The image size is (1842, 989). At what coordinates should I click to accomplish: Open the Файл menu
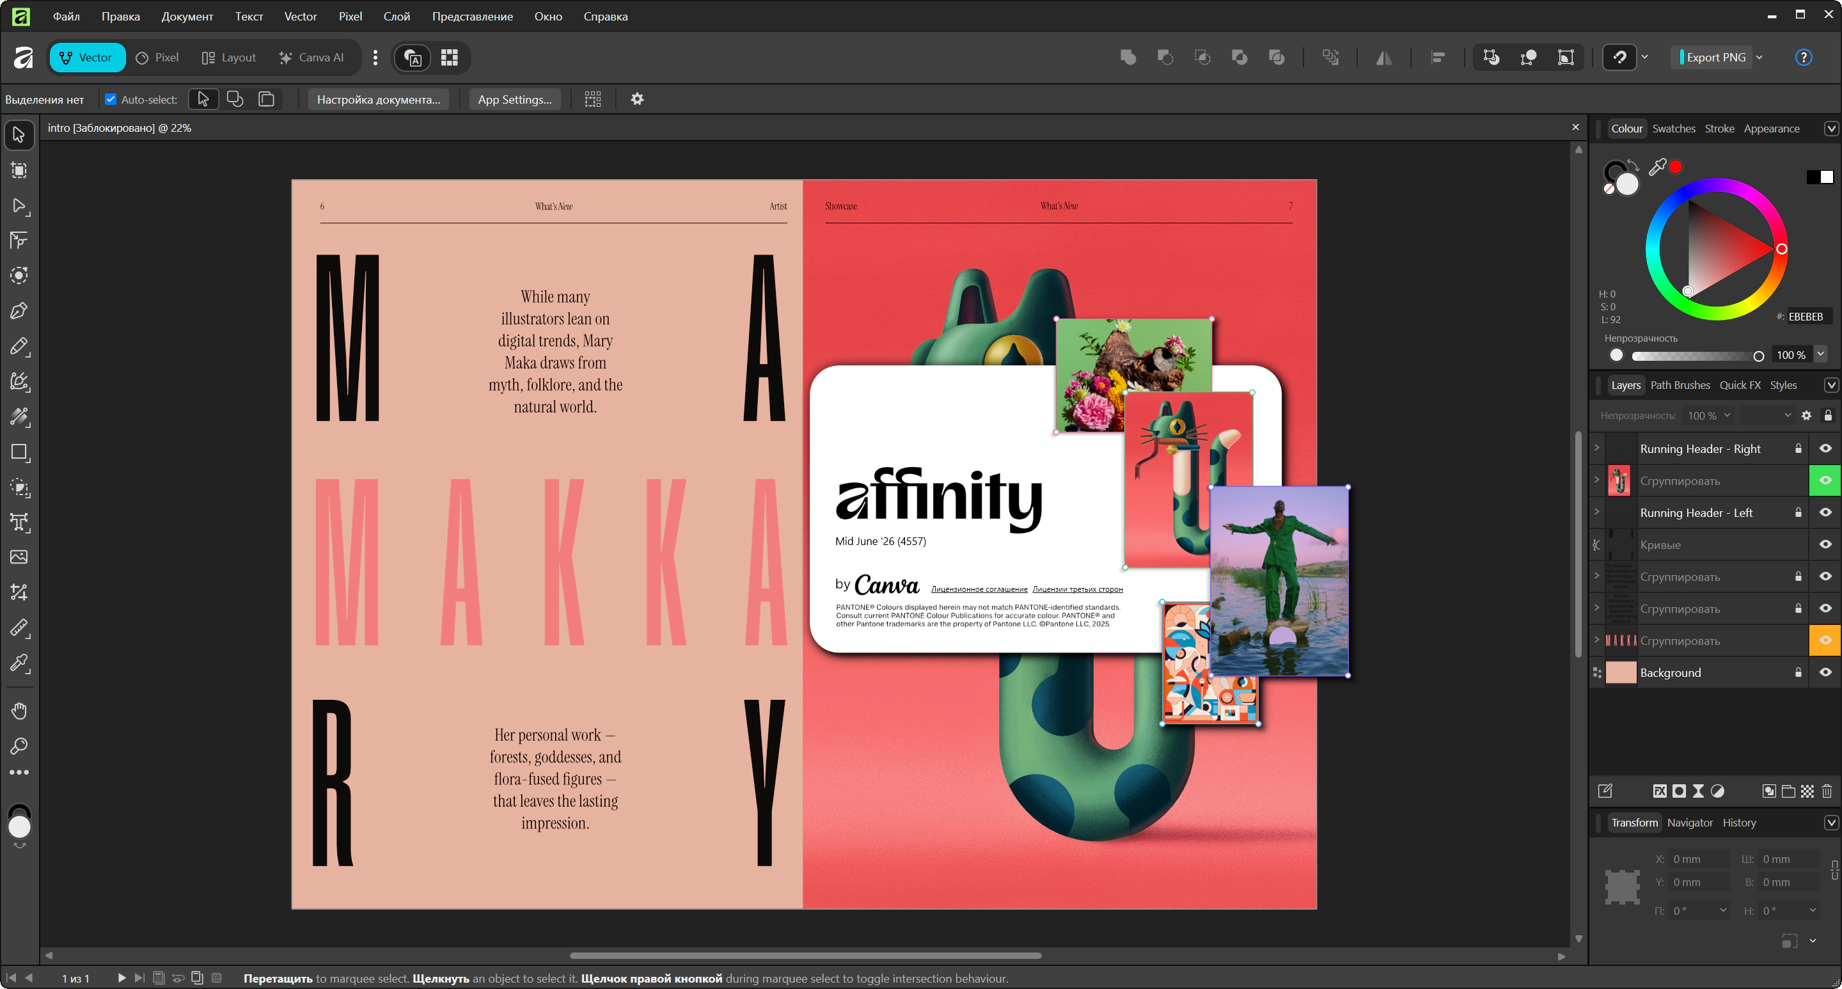click(67, 17)
